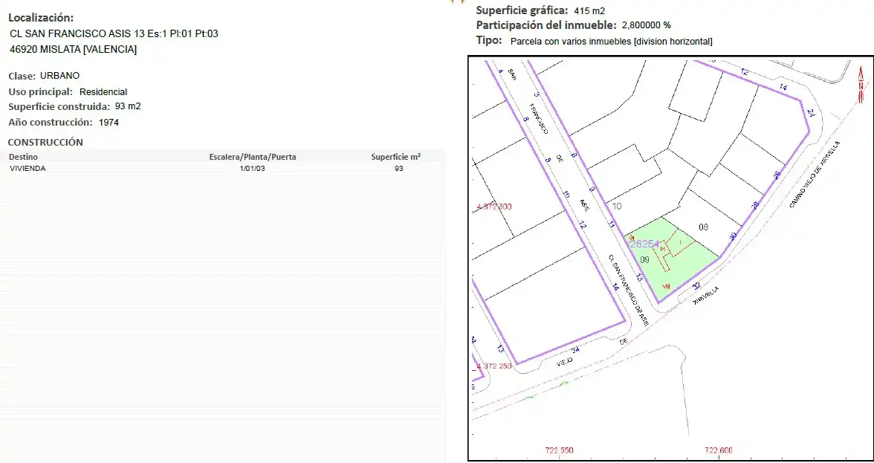
Task: Click the Año construcción label
Action: click(51, 122)
